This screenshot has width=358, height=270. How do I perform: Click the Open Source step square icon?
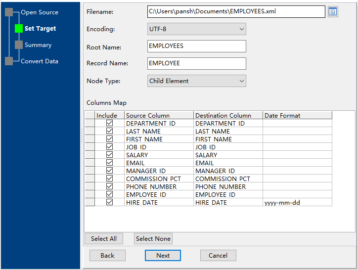coord(9,12)
